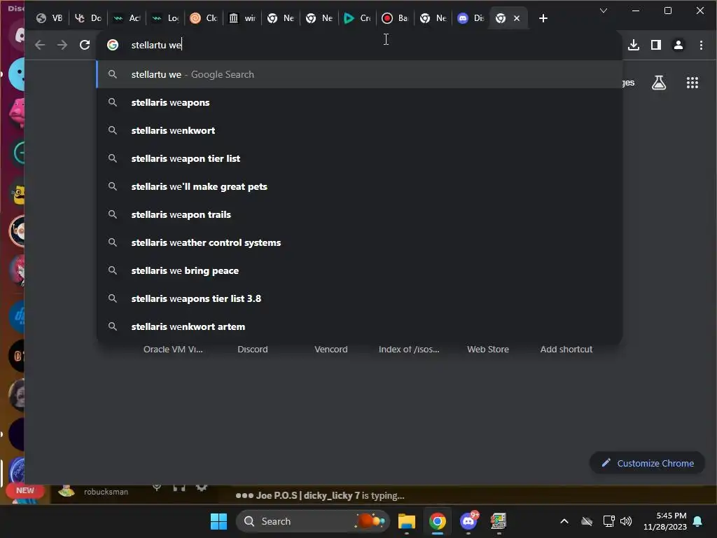Open the Web Store shortcut
The height and width of the screenshot is (538, 717).
tap(488, 349)
